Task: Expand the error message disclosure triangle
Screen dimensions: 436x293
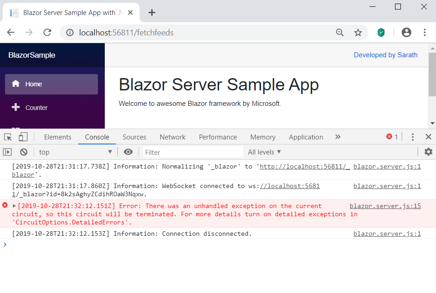Action: pos(14,206)
